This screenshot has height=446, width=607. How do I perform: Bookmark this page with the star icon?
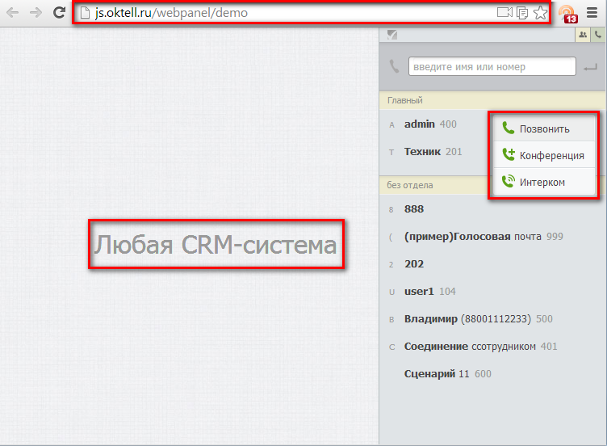coord(540,13)
